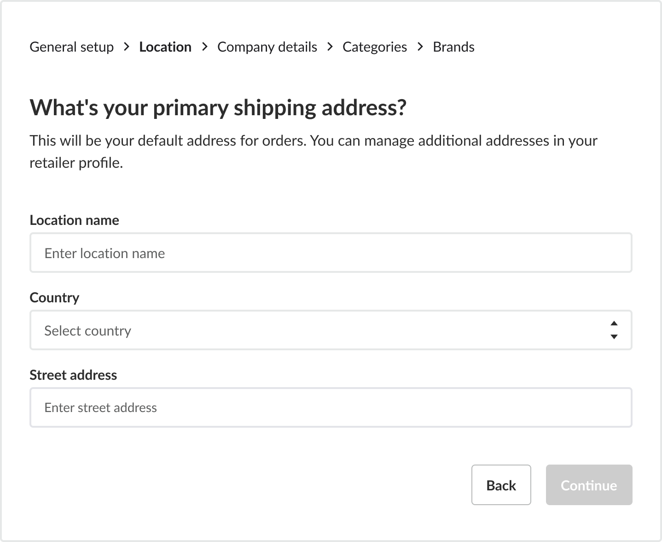The image size is (662, 542).
Task: Select the Location breadcrumb step
Action: point(165,47)
